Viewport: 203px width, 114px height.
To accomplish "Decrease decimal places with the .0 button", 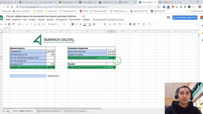I will (x=35, y=24).
